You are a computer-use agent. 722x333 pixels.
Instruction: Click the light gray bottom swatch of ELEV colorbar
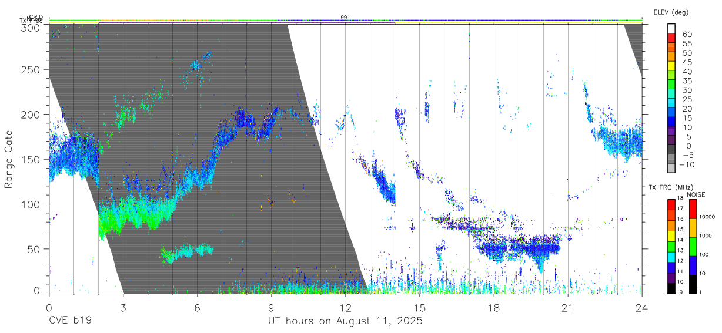click(x=671, y=169)
